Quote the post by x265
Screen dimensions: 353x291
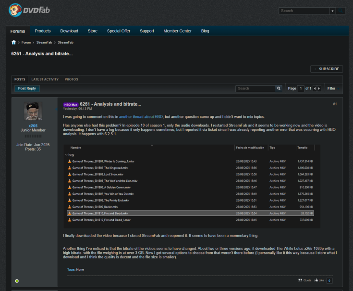pos(305,280)
